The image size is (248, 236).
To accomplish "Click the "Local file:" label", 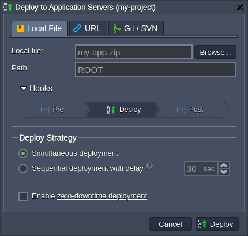I will (x=27, y=51).
